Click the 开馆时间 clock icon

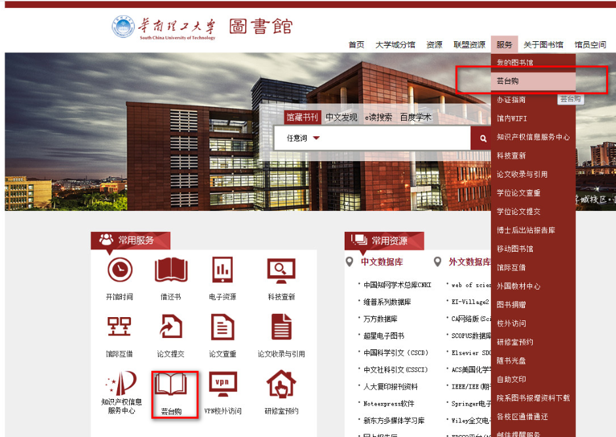[120, 269]
